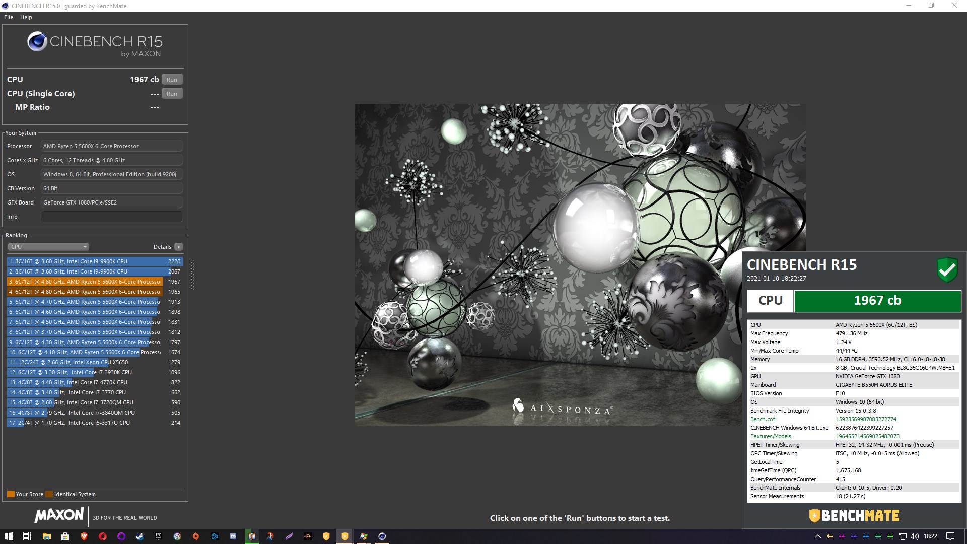Click the BenchMate logo in overlay
This screenshot has height=544, width=967.
[854, 516]
